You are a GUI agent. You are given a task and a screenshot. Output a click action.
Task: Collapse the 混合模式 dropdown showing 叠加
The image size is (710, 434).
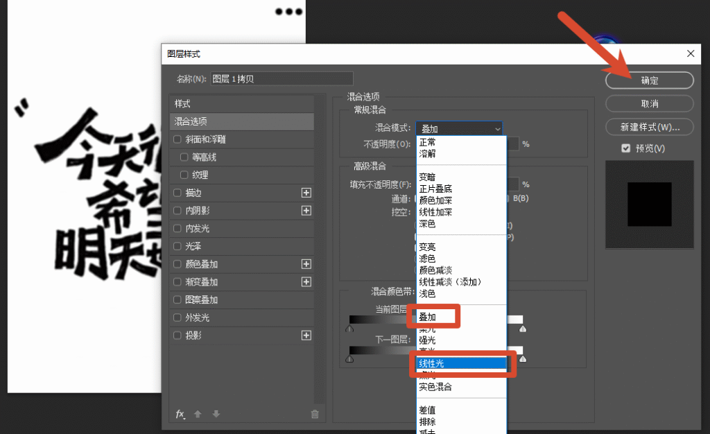pyautogui.click(x=459, y=128)
